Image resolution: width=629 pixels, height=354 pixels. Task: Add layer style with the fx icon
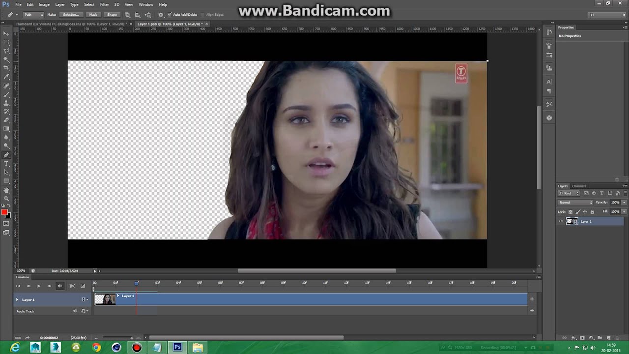pos(573,338)
